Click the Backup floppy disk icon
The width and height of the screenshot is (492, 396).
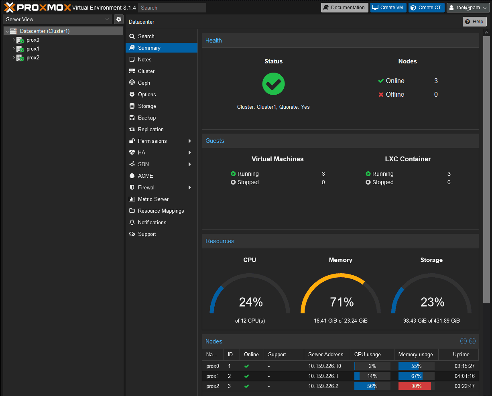tap(132, 118)
